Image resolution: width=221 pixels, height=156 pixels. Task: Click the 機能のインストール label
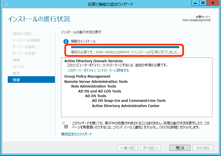(83, 41)
